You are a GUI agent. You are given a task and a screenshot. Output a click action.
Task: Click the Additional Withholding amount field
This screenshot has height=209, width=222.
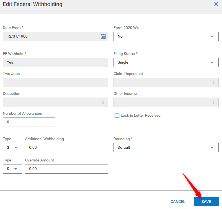coord(66,147)
